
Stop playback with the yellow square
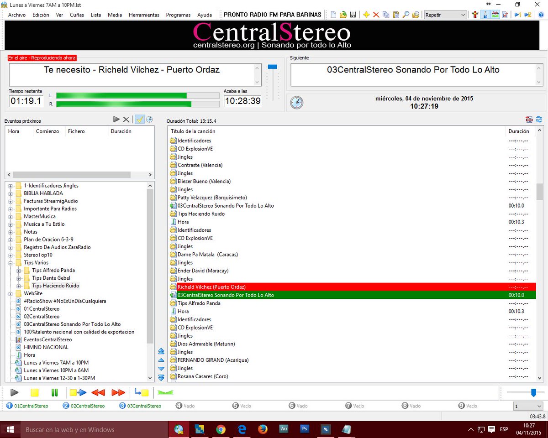(x=35, y=392)
